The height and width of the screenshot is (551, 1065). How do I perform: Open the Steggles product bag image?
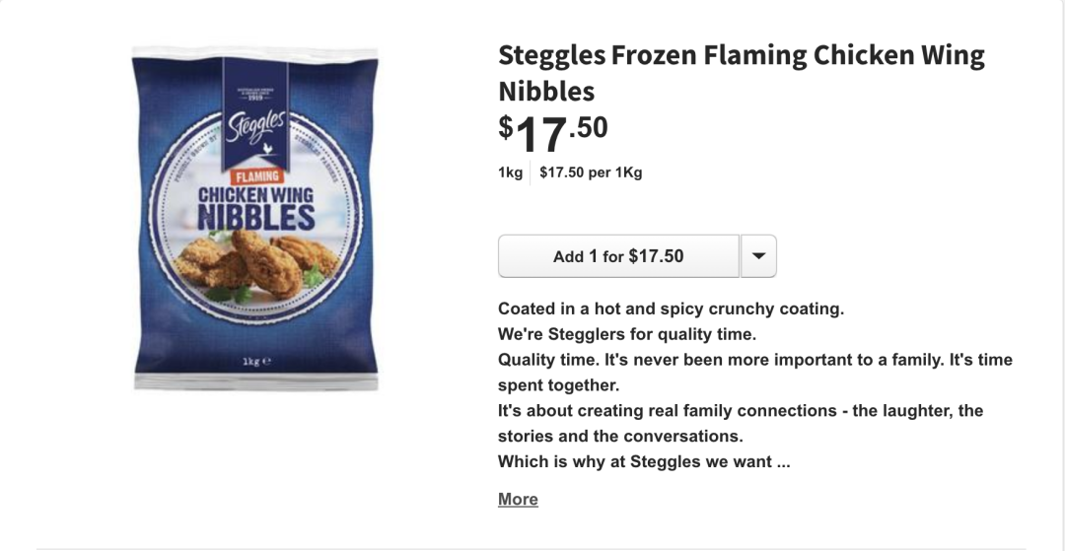click(x=255, y=219)
